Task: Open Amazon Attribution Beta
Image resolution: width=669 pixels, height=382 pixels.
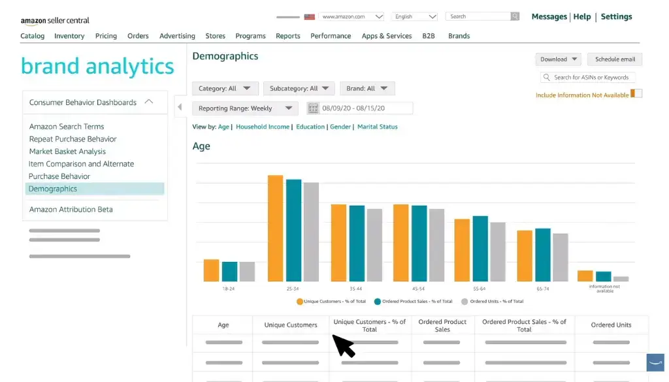Action: coord(71,210)
